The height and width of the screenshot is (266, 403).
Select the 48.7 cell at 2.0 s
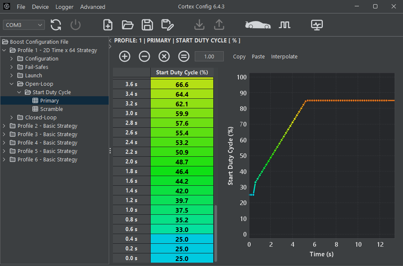(182, 162)
